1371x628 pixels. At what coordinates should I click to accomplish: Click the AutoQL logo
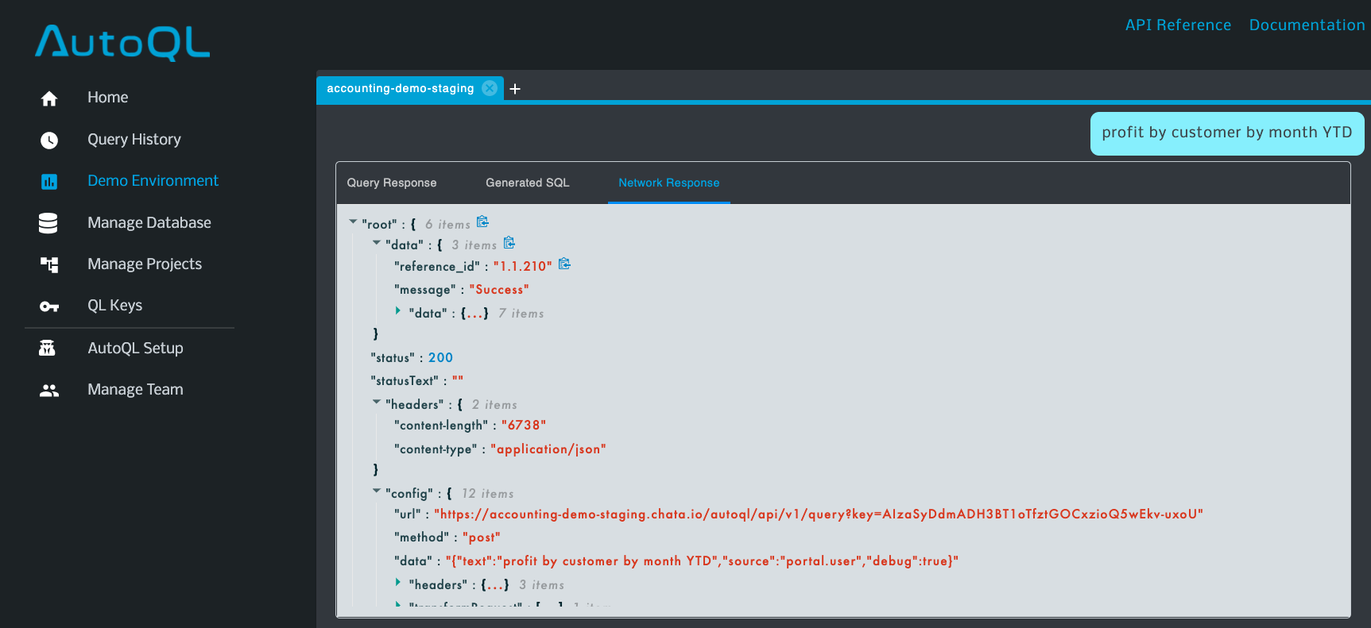(122, 42)
